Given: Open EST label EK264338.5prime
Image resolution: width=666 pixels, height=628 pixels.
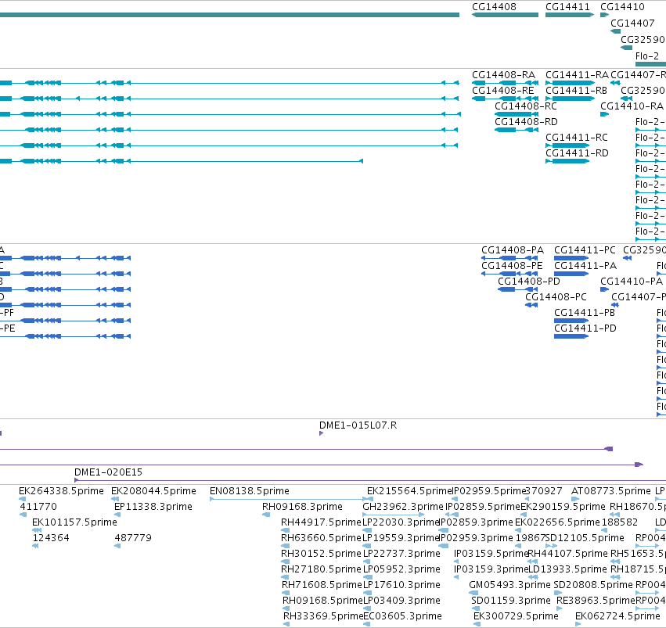Looking at the screenshot, I should tap(61, 491).
